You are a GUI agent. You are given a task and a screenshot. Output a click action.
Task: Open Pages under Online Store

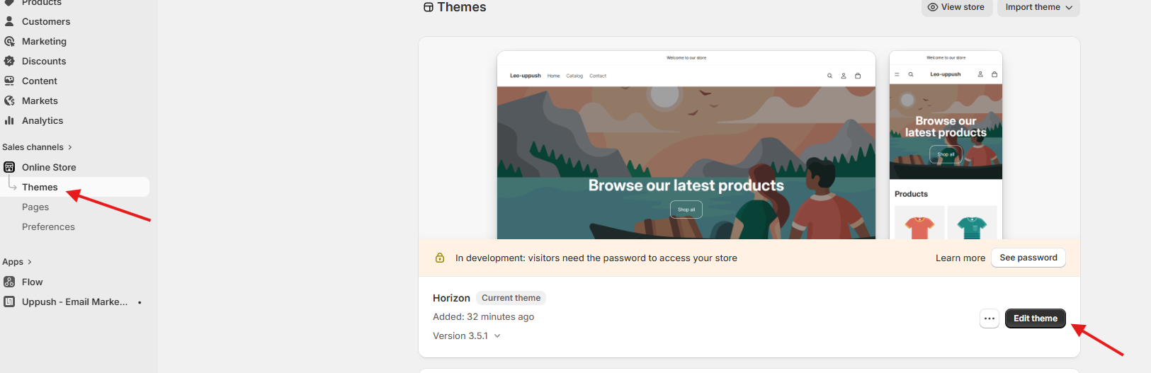pos(35,207)
